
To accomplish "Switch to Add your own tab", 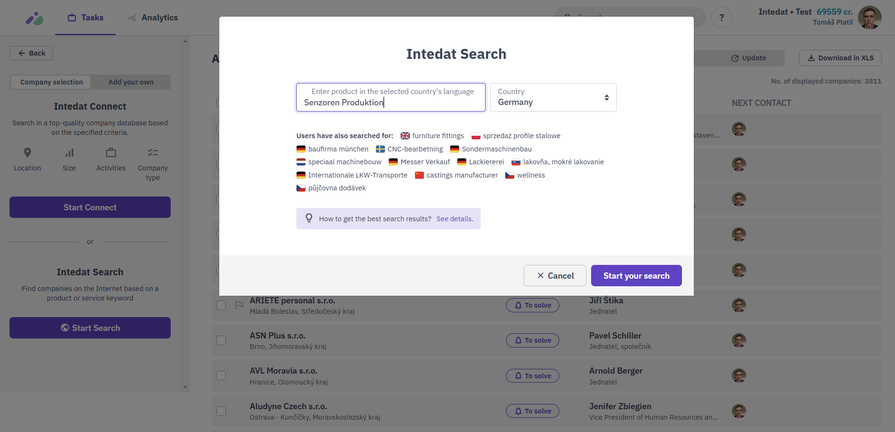I will click(x=131, y=82).
